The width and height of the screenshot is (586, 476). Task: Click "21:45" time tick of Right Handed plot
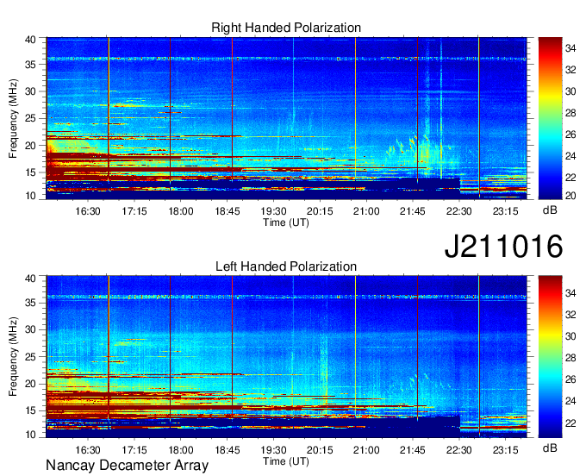pyautogui.click(x=413, y=211)
